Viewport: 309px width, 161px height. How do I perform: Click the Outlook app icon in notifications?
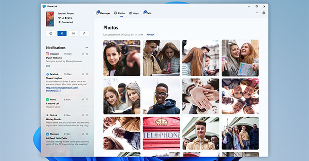pos(47,115)
